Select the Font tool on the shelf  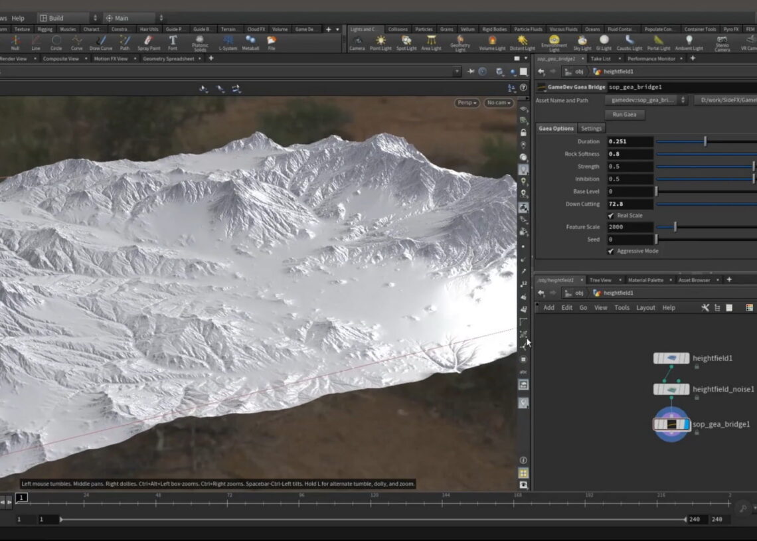pyautogui.click(x=173, y=43)
